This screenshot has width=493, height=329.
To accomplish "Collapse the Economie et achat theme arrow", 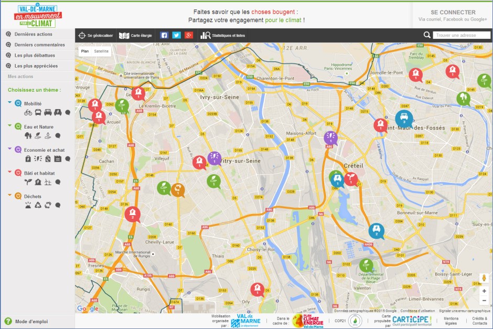I will click(10, 149).
